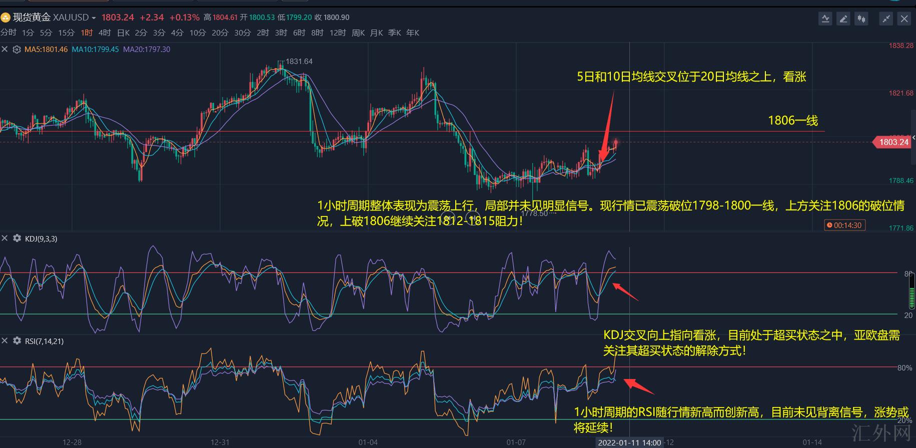Select the 日K daily timeframe
916x448 pixels.
123,33
